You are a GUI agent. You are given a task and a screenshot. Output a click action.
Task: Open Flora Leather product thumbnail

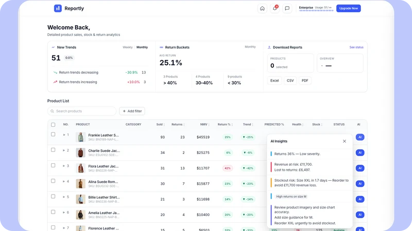tap(81, 168)
